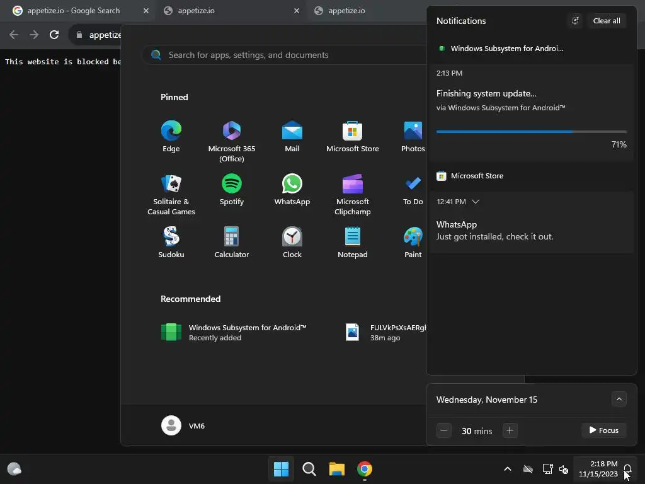Open the Mail app icon
Image resolution: width=645 pixels, height=484 pixels.
coord(292,137)
